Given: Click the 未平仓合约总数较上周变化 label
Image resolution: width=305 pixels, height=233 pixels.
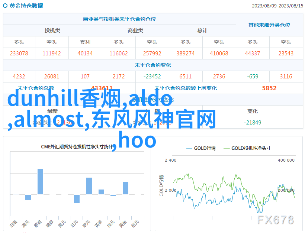Looking at the screenshot, I should (x=186, y=88).
